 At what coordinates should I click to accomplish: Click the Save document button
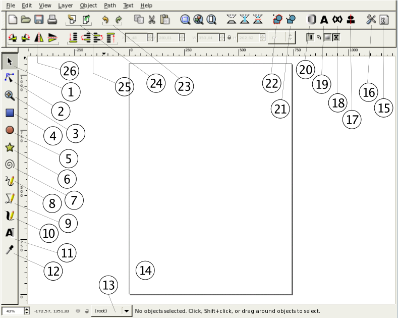point(39,20)
